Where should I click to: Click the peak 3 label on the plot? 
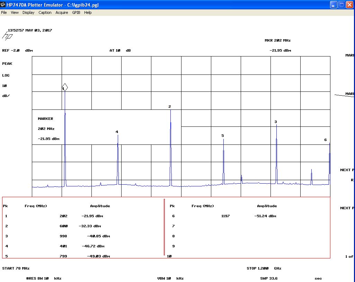coord(276,122)
